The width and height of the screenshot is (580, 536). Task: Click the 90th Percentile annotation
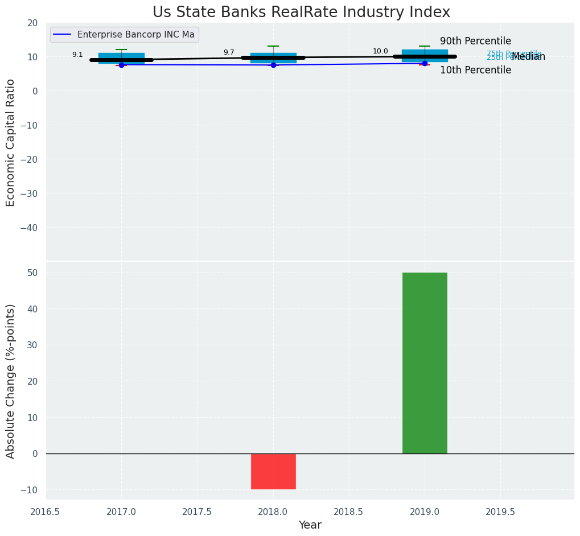[x=475, y=42]
